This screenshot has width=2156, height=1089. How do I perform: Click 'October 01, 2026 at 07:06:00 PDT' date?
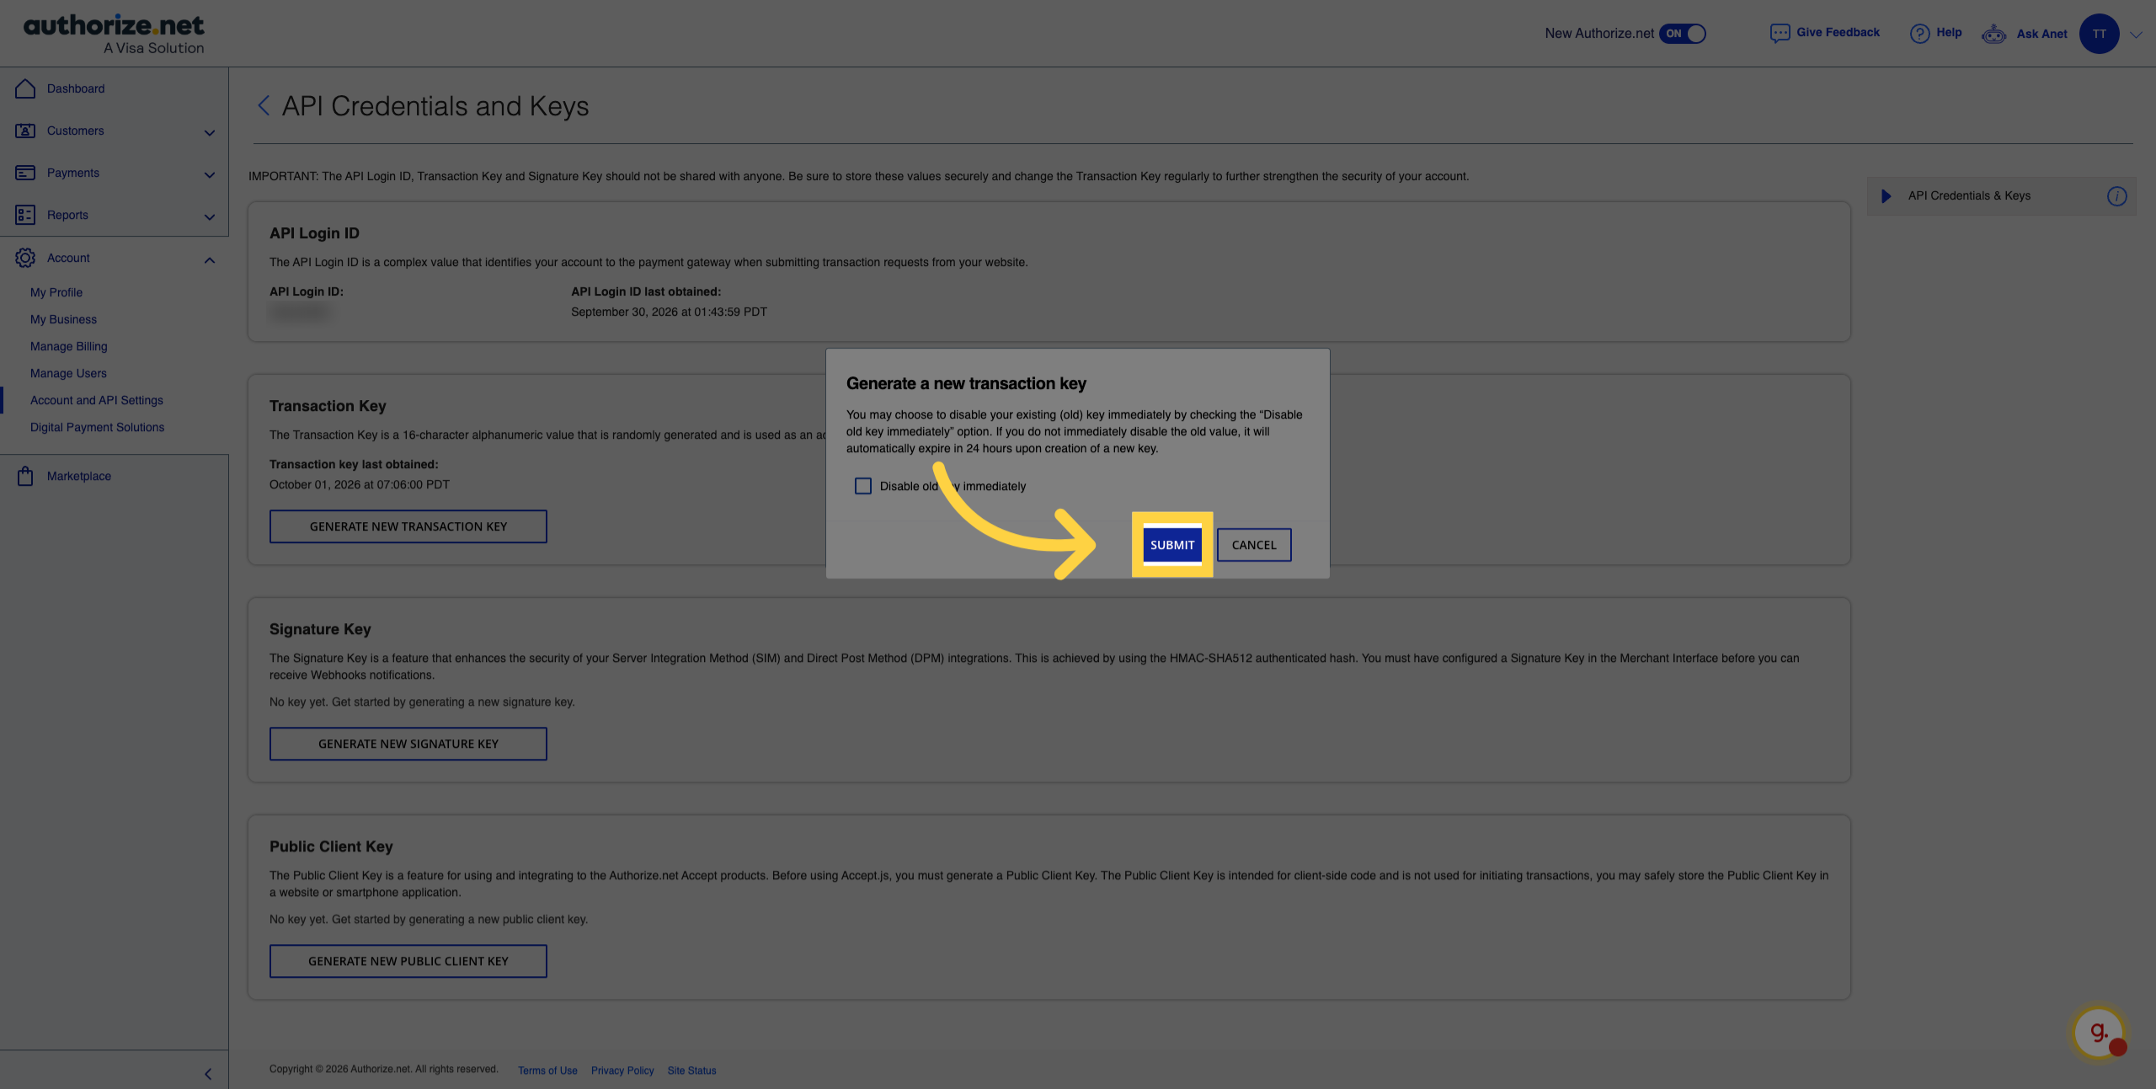pos(360,484)
